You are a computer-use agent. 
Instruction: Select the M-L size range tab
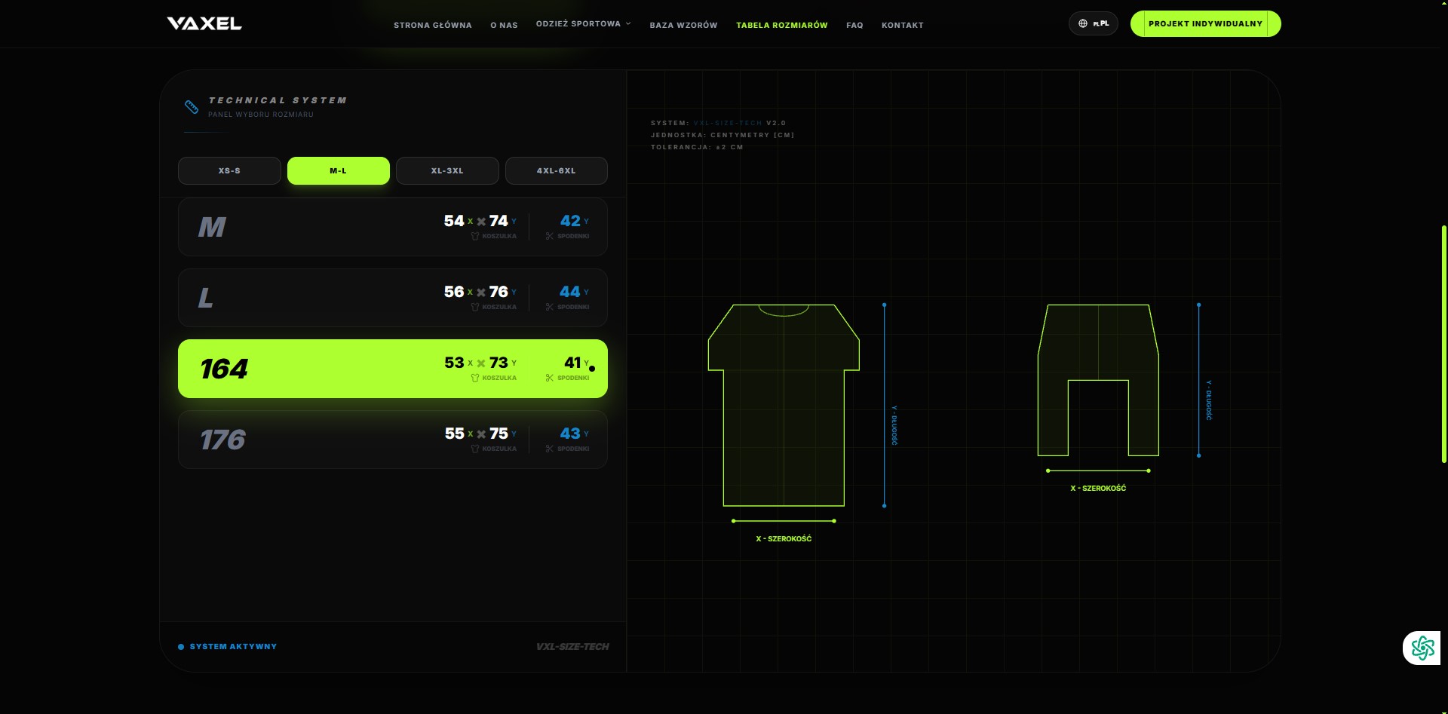(x=339, y=170)
